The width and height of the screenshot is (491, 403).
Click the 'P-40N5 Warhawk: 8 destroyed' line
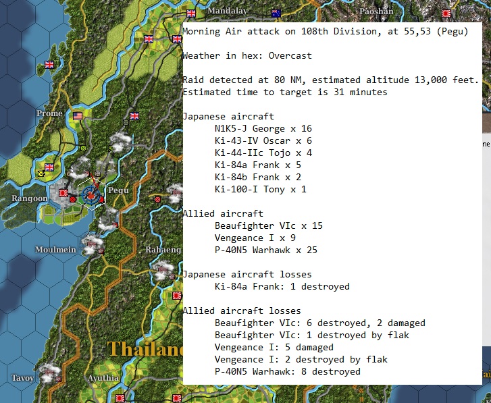288,371
